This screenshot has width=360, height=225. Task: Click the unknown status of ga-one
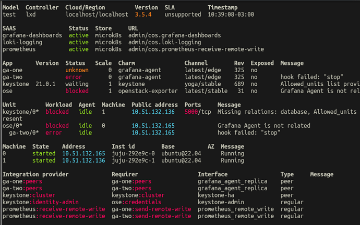[x=77, y=70]
